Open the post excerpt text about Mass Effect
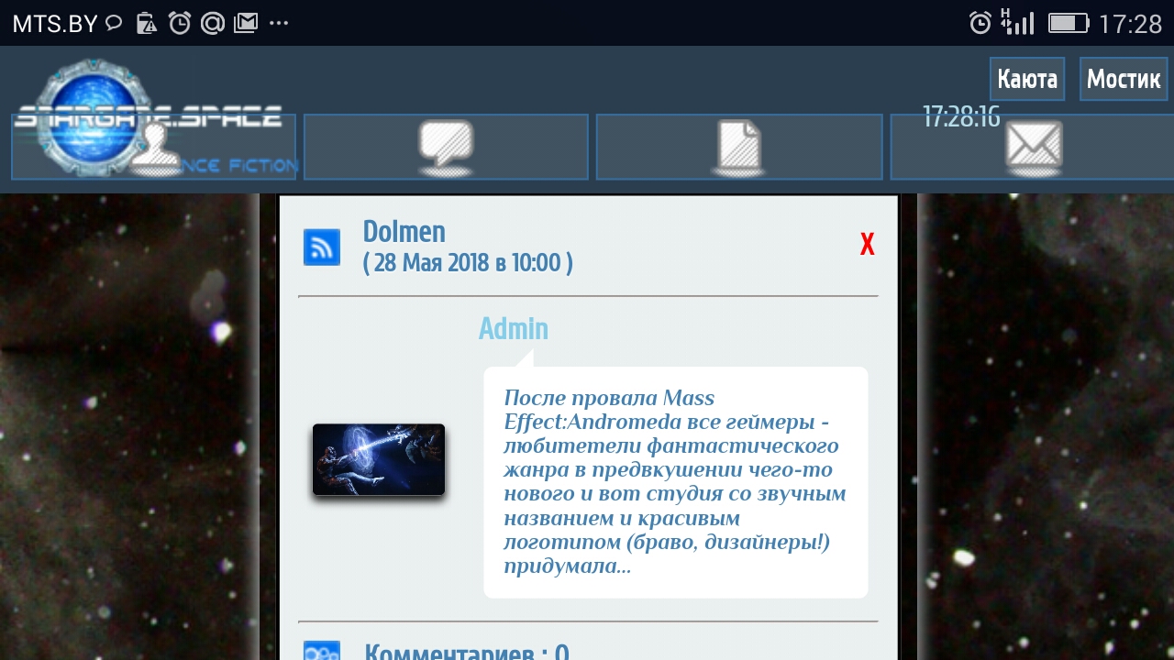 click(x=675, y=482)
